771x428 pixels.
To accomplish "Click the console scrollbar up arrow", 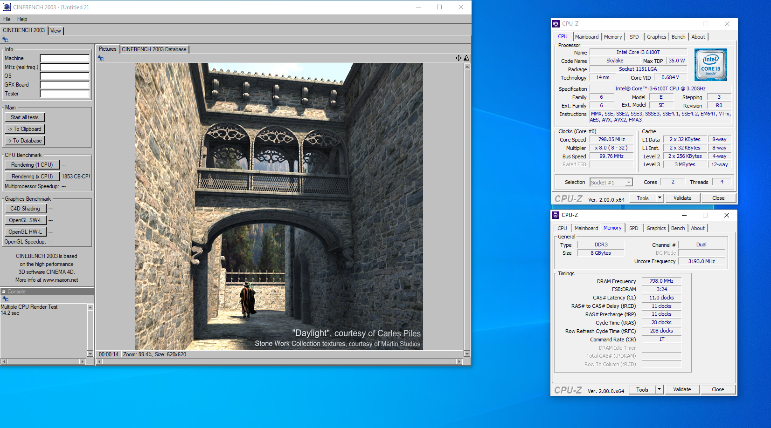I will (90, 307).
